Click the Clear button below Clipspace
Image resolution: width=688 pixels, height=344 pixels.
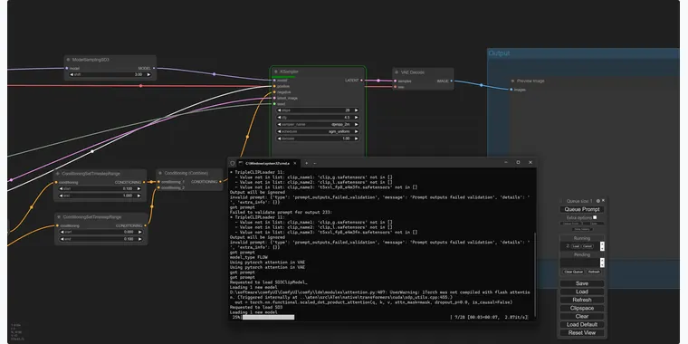tap(582, 316)
